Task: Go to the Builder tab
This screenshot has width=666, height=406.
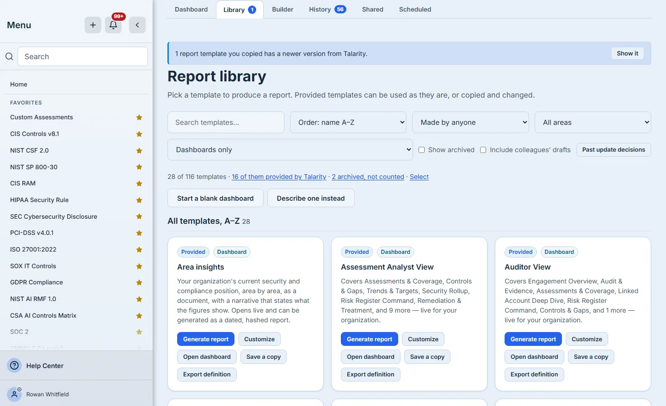Action: pyautogui.click(x=283, y=9)
